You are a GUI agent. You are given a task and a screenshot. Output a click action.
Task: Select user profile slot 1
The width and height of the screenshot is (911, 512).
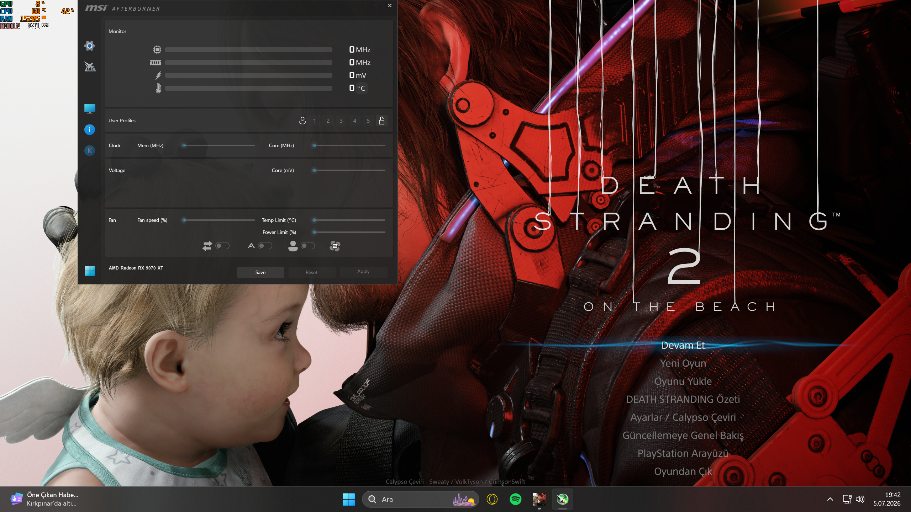[x=315, y=121]
